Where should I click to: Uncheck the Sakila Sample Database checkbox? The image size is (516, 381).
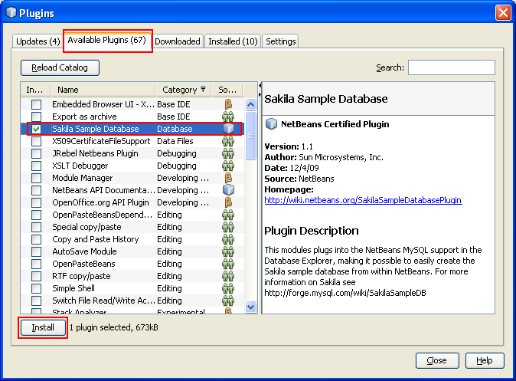[37, 129]
